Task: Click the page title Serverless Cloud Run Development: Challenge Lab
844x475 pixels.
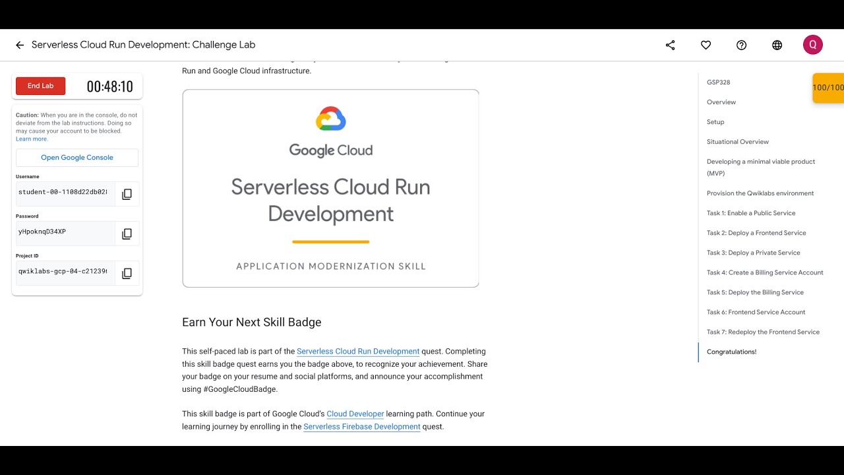Action: [144, 45]
